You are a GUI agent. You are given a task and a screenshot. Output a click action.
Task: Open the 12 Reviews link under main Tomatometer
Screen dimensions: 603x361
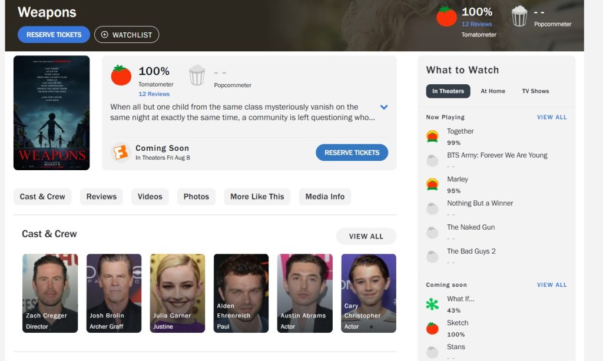pos(154,94)
